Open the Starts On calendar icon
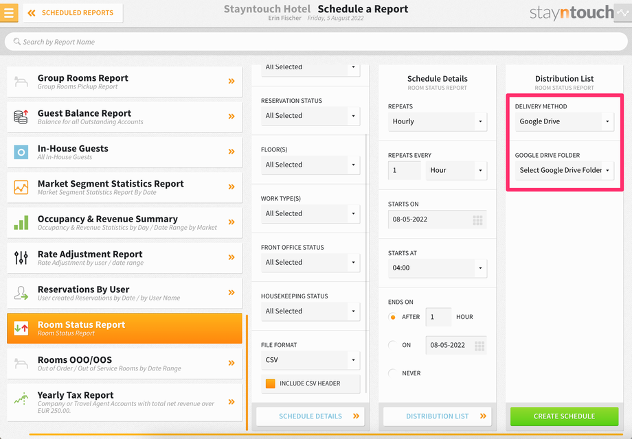 pos(477,220)
